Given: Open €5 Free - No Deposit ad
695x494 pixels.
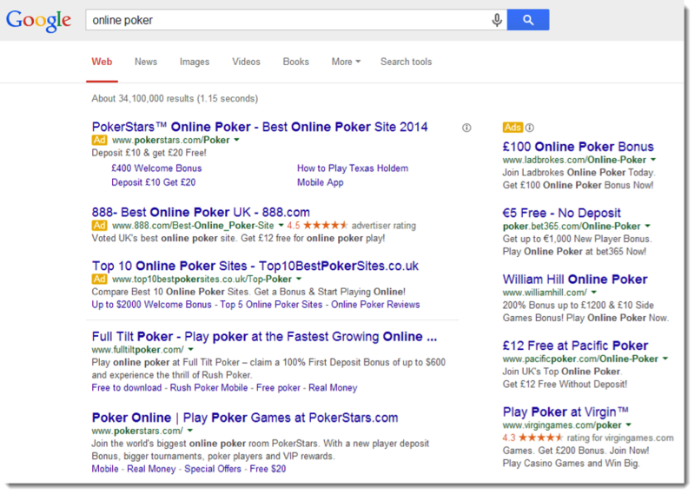Looking at the screenshot, I should tap(561, 213).
